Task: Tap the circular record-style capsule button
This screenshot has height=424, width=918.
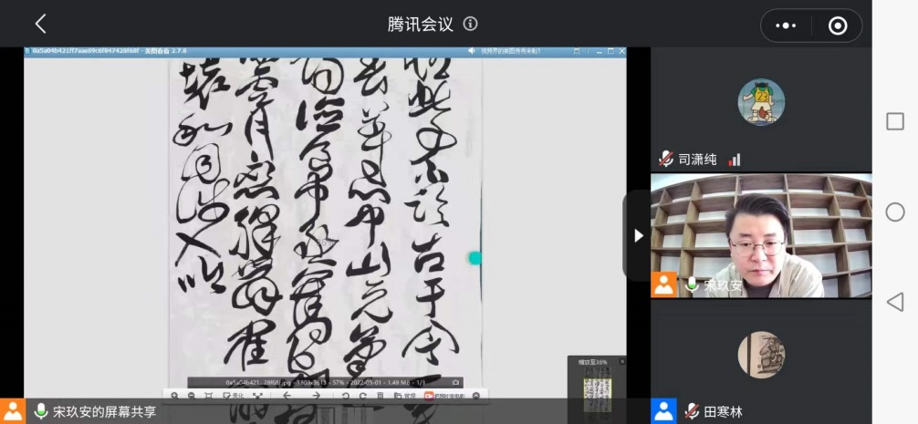Action: tap(837, 26)
